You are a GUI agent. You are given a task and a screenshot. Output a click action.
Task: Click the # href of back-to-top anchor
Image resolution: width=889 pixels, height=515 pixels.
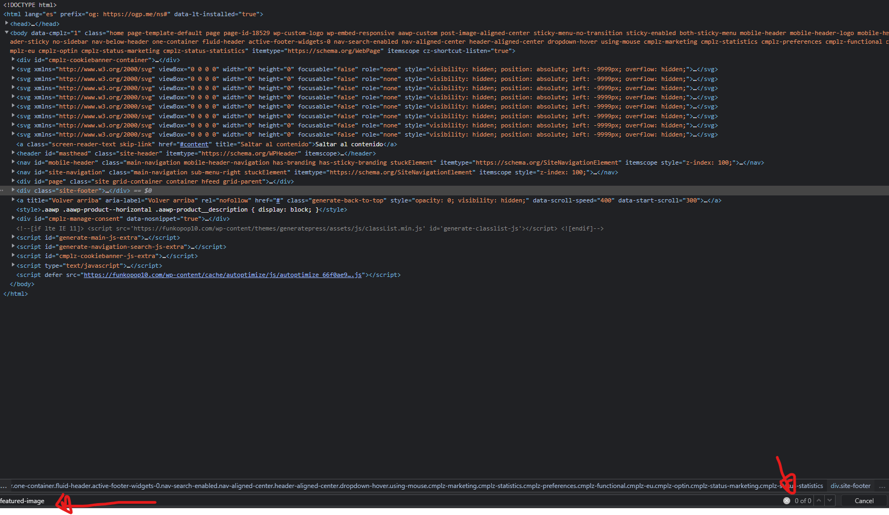279,200
